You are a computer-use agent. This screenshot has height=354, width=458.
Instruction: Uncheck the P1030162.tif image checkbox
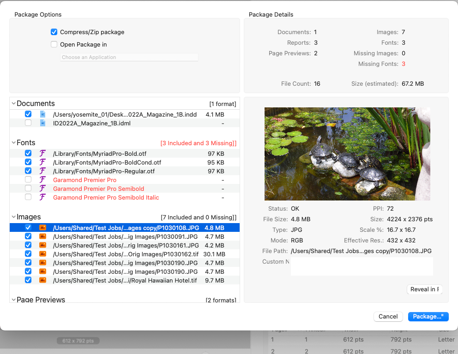click(28, 254)
